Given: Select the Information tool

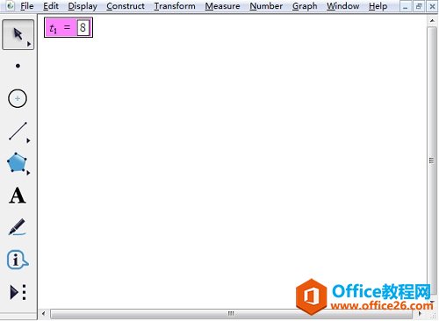Looking at the screenshot, I should [x=18, y=260].
